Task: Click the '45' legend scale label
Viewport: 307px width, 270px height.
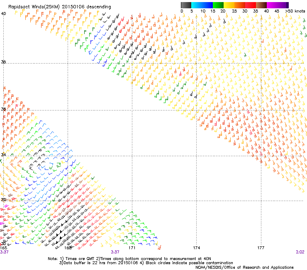Action: coord(277,11)
